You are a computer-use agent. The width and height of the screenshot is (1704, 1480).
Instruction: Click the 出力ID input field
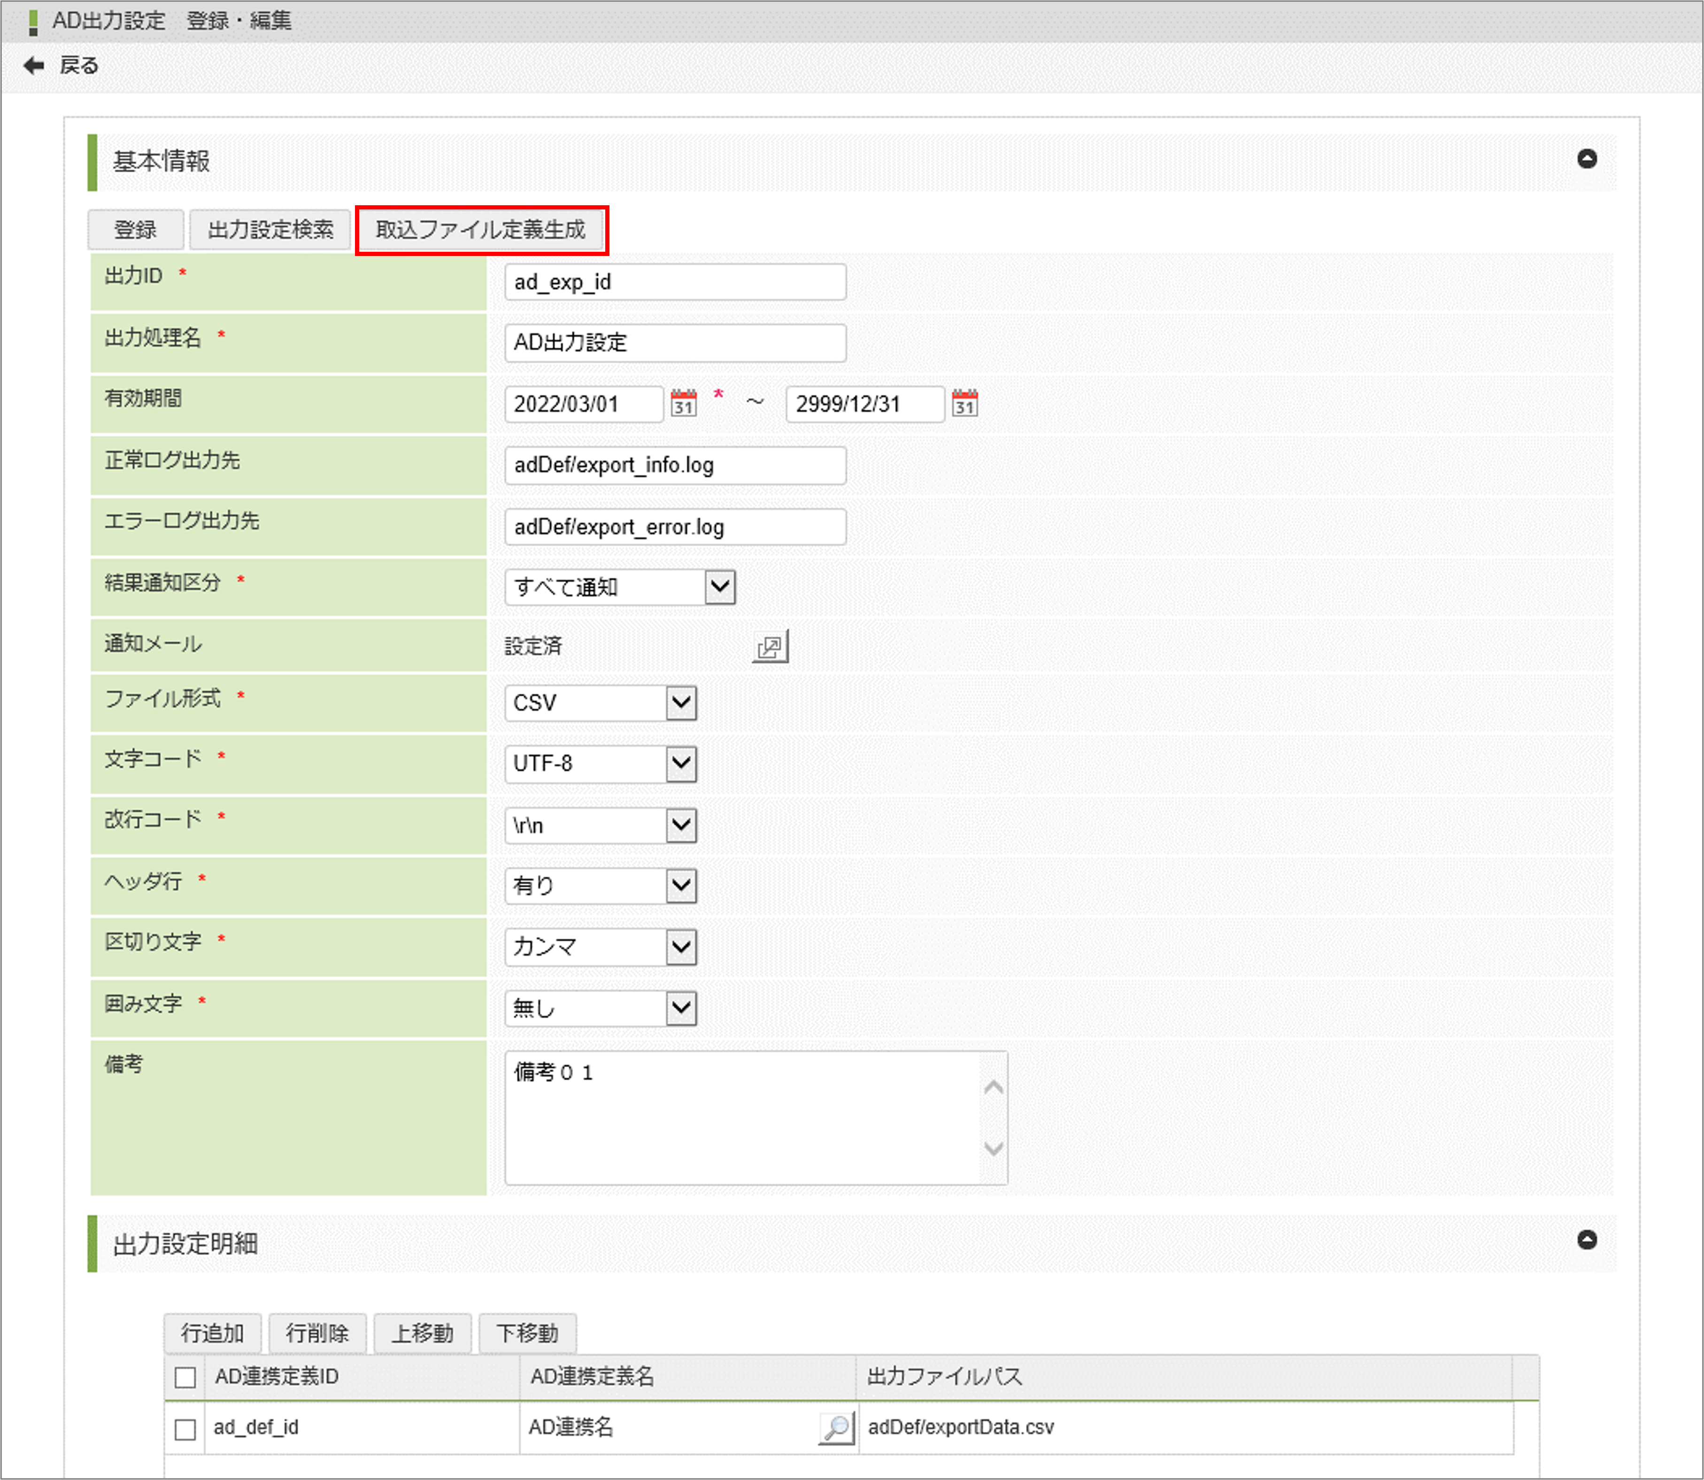tap(674, 282)
